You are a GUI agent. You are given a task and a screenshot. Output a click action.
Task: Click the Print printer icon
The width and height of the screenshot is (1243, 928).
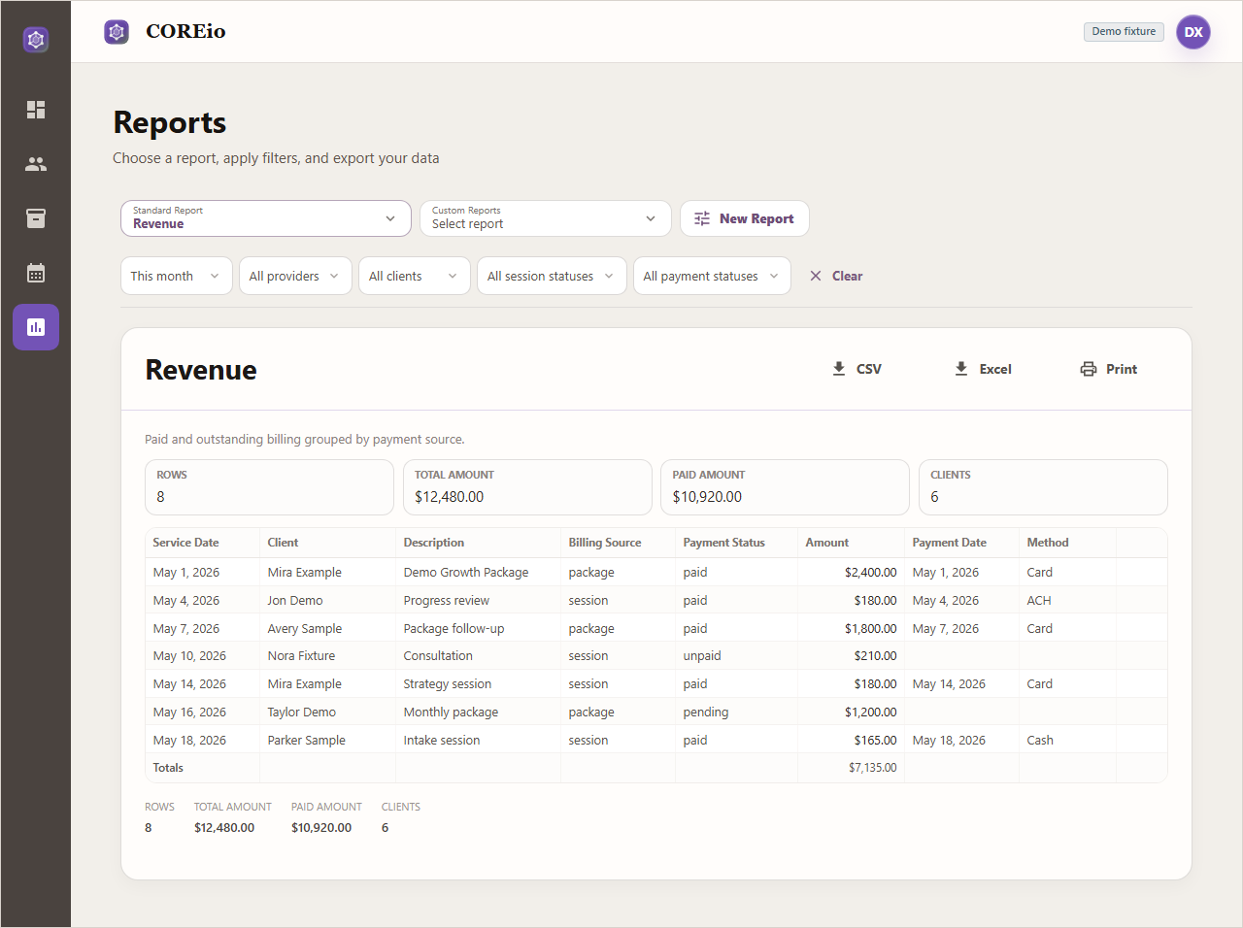1089,369
